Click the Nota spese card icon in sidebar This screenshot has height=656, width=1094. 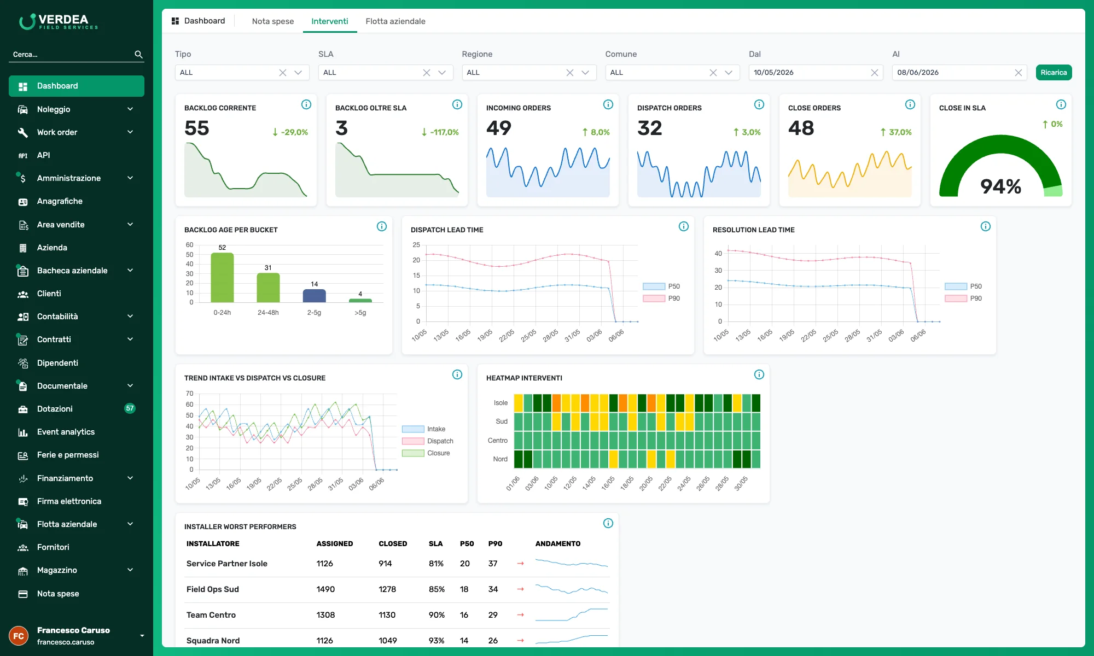click(x=23, y=594)
